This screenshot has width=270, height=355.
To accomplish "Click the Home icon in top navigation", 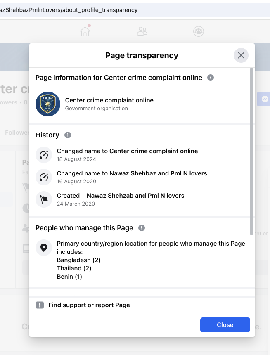I will tap(85, 31).
